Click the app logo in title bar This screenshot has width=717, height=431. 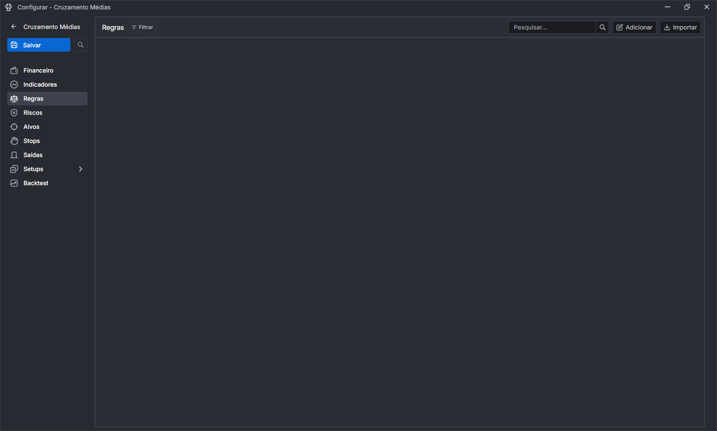click(9, 7)
